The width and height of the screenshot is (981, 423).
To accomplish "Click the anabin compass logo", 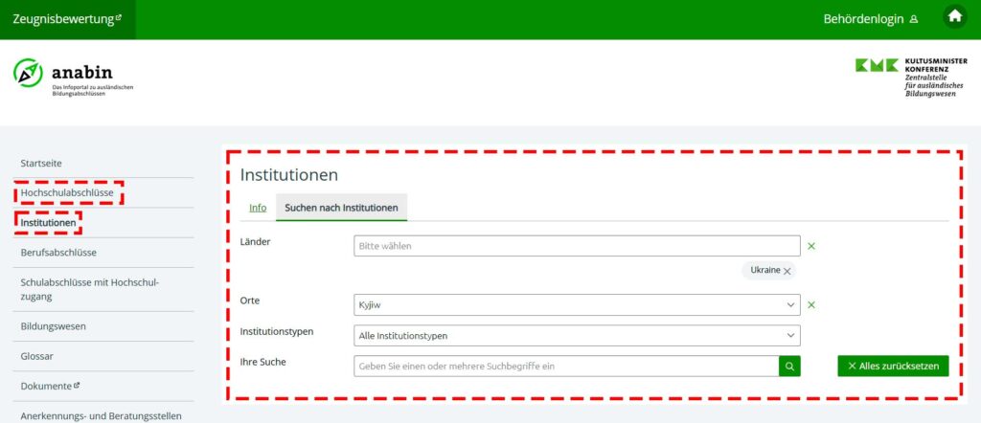I will [x=29, y=73].
